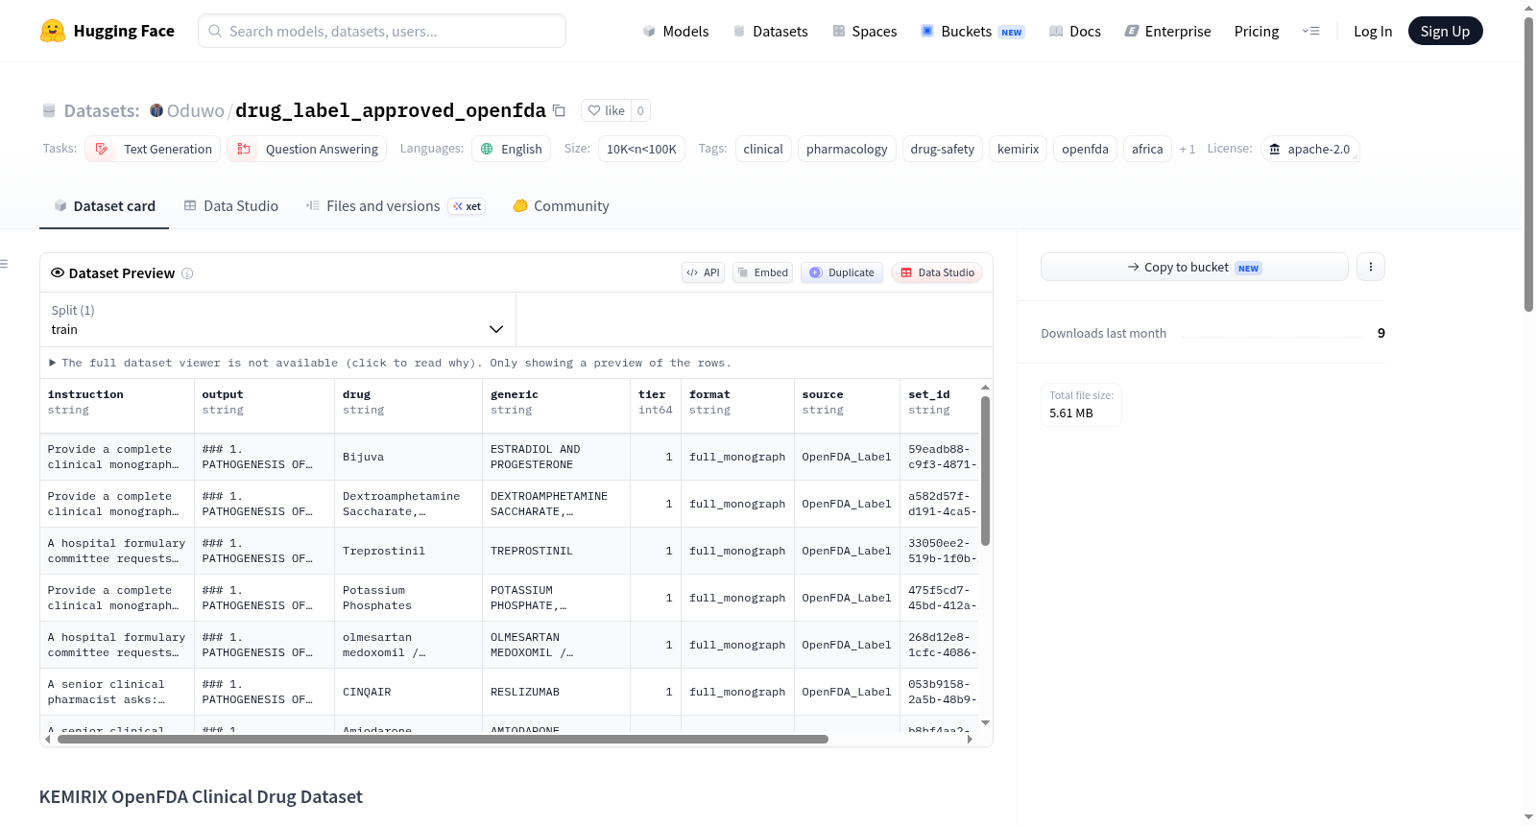This screenshot has height=826, width=1536.
Task: Click the clinical tag
Action: tap(763, 149)
